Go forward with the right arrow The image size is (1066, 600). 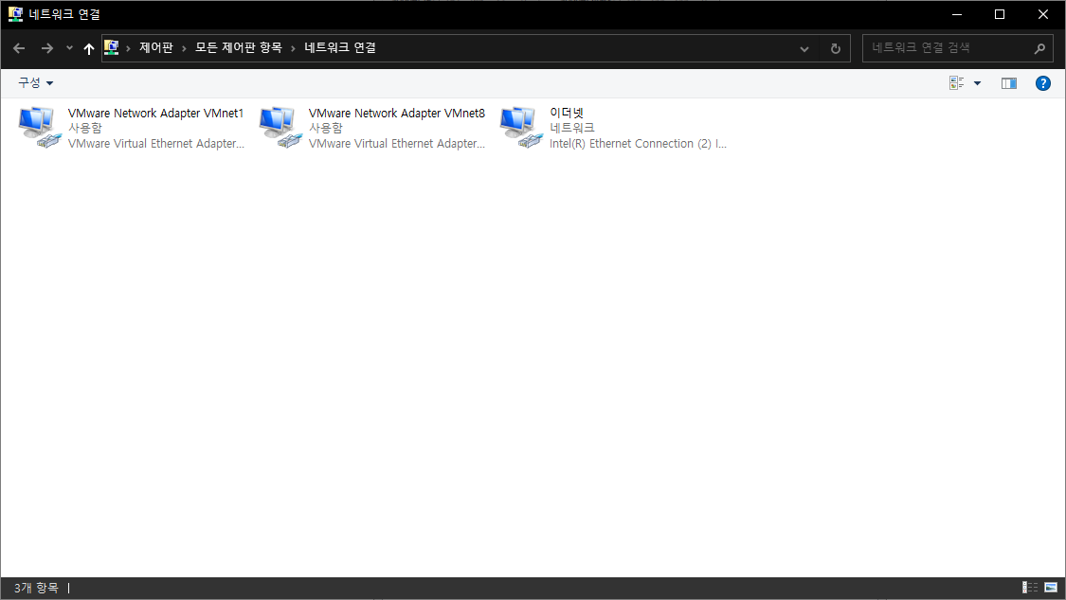pyautogui.click(x=47, y=48)
